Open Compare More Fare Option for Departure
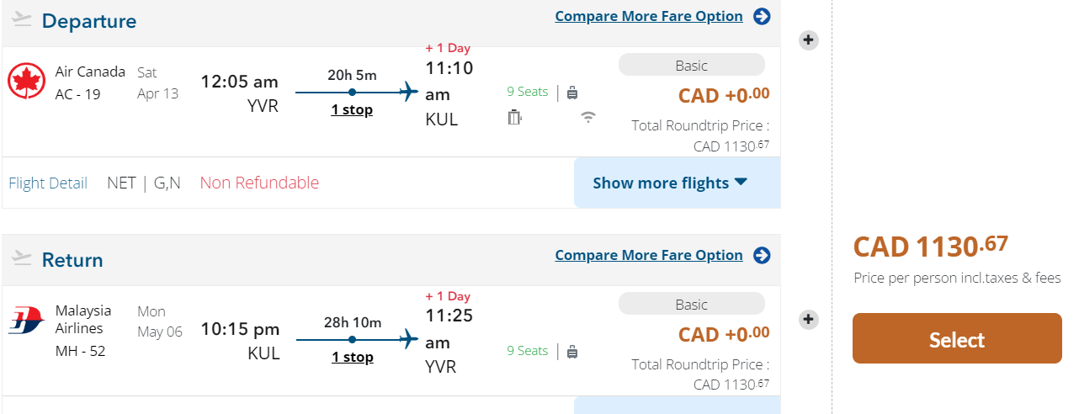The height and width of the screenshot is (414, 1079). point(648,17)
